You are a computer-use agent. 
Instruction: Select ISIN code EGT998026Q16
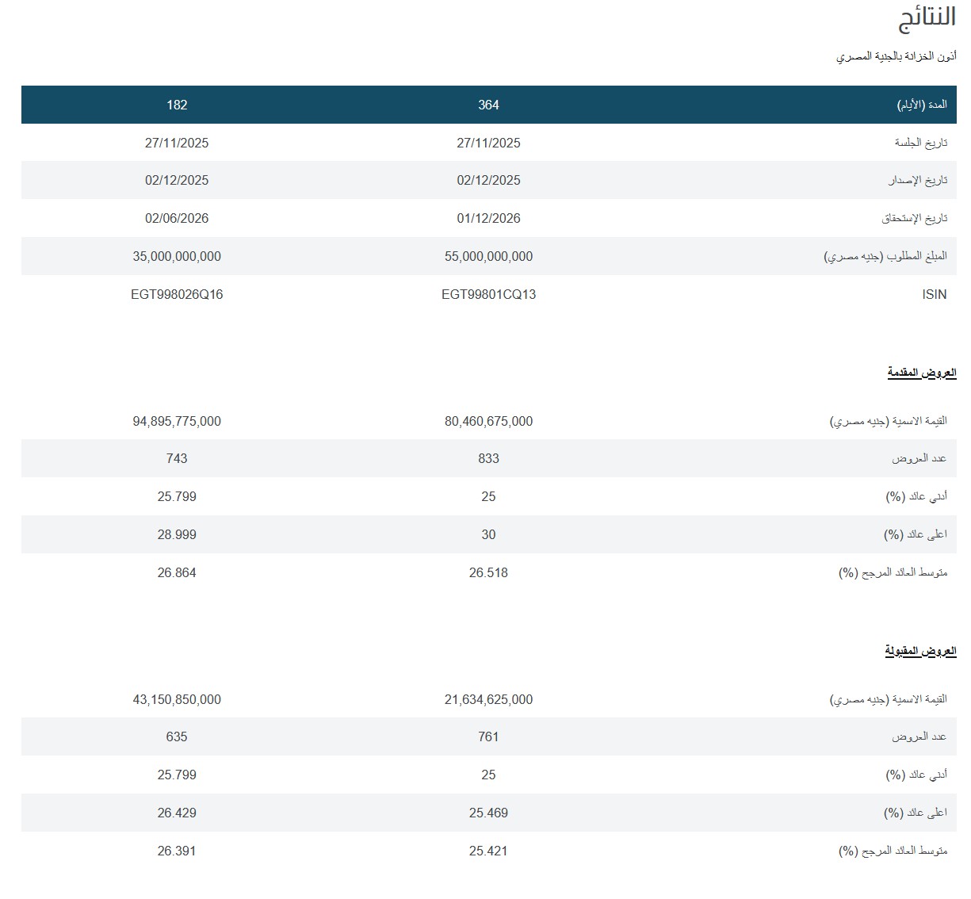tap(177, 294)
